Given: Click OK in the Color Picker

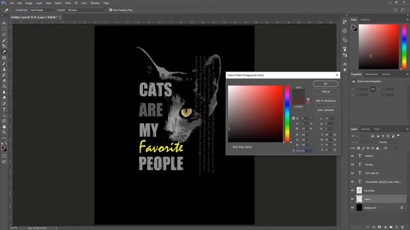Looking at the screenshot, I should [325, 84].
